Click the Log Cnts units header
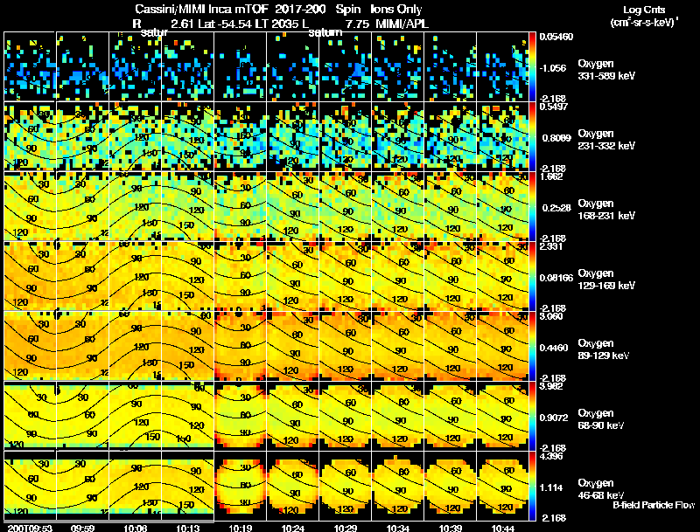This screenshot has width=700, height=532. [644, 16]
